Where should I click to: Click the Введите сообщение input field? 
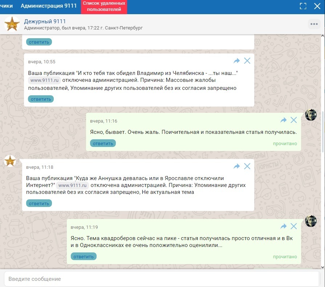point(160,279)
